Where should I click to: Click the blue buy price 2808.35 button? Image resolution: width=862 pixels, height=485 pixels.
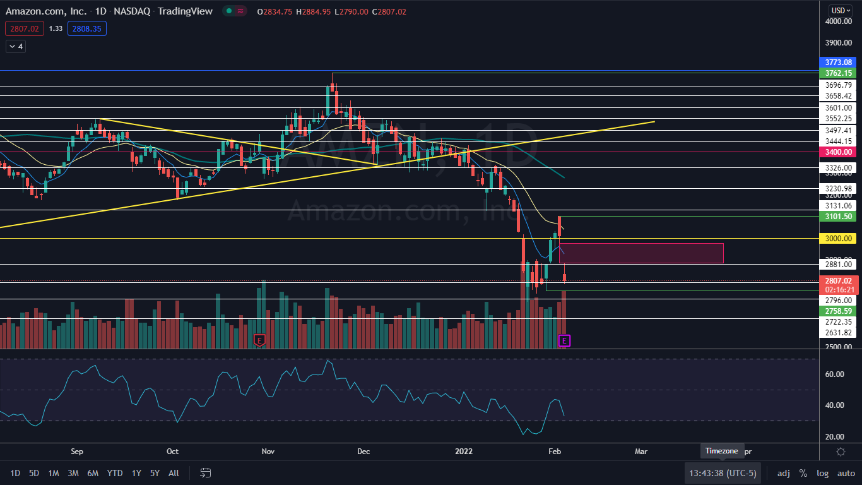[88, 28]
